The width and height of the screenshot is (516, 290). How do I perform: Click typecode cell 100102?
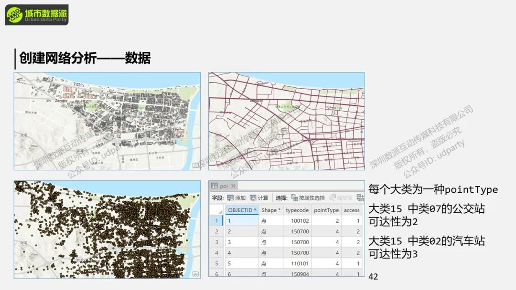pos(297,221)
